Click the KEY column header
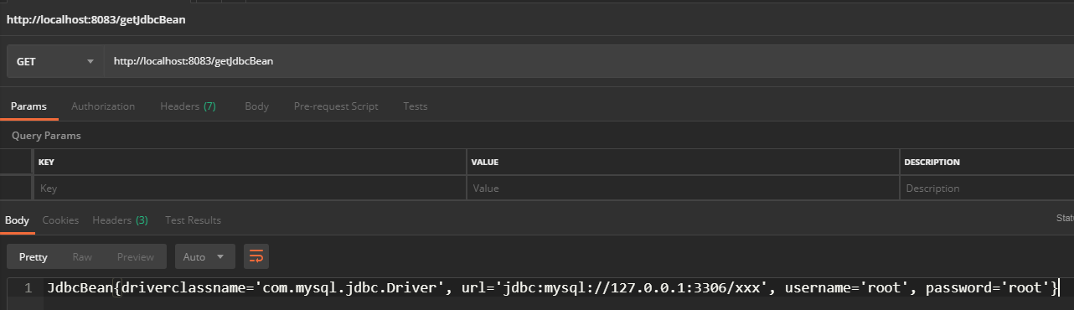The width and height of the screenshot is (1074, 310). 46,163
